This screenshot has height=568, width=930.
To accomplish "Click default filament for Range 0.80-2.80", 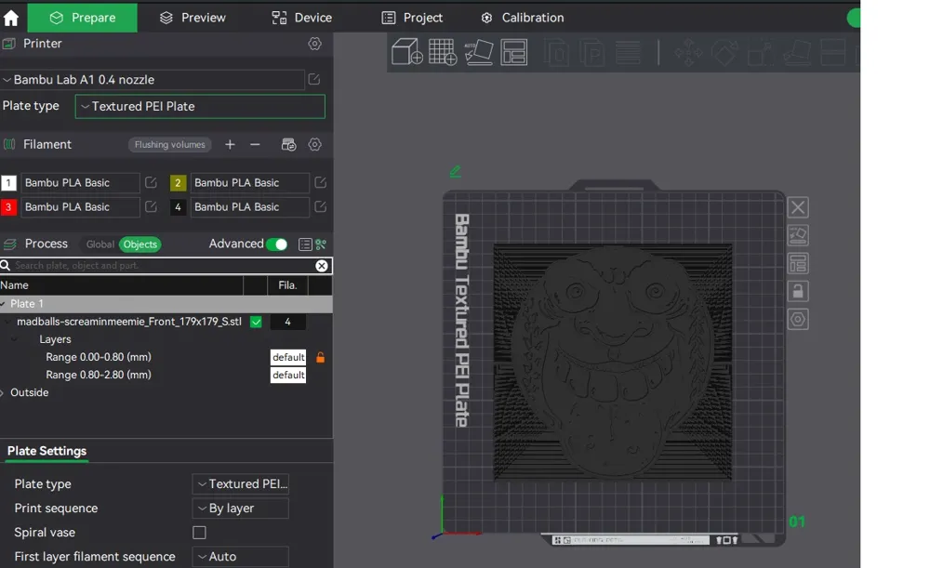I will click(288, 375).
